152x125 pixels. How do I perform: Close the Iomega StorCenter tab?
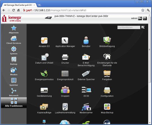(34, 5)
